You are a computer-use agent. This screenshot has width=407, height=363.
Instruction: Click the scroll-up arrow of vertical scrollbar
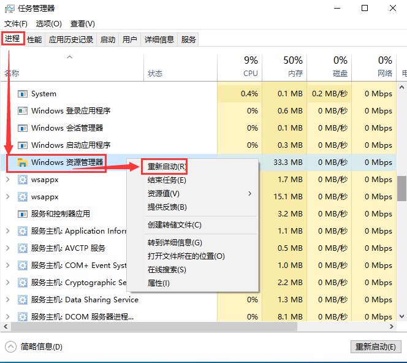pos(402,87)
